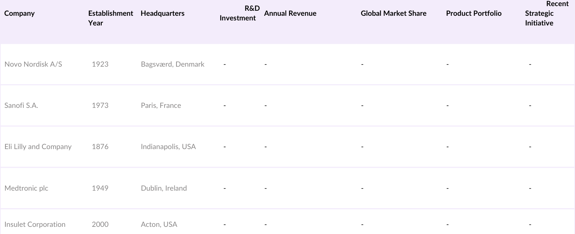Viewport: 575px width, 234px height.
Task: Select the Insulet Corporation cell
Action: [x=35, y=224]
